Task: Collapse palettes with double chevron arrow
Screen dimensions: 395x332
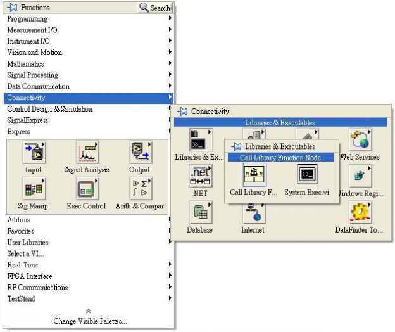Action: pyautogui.click(x=89, y=311)
